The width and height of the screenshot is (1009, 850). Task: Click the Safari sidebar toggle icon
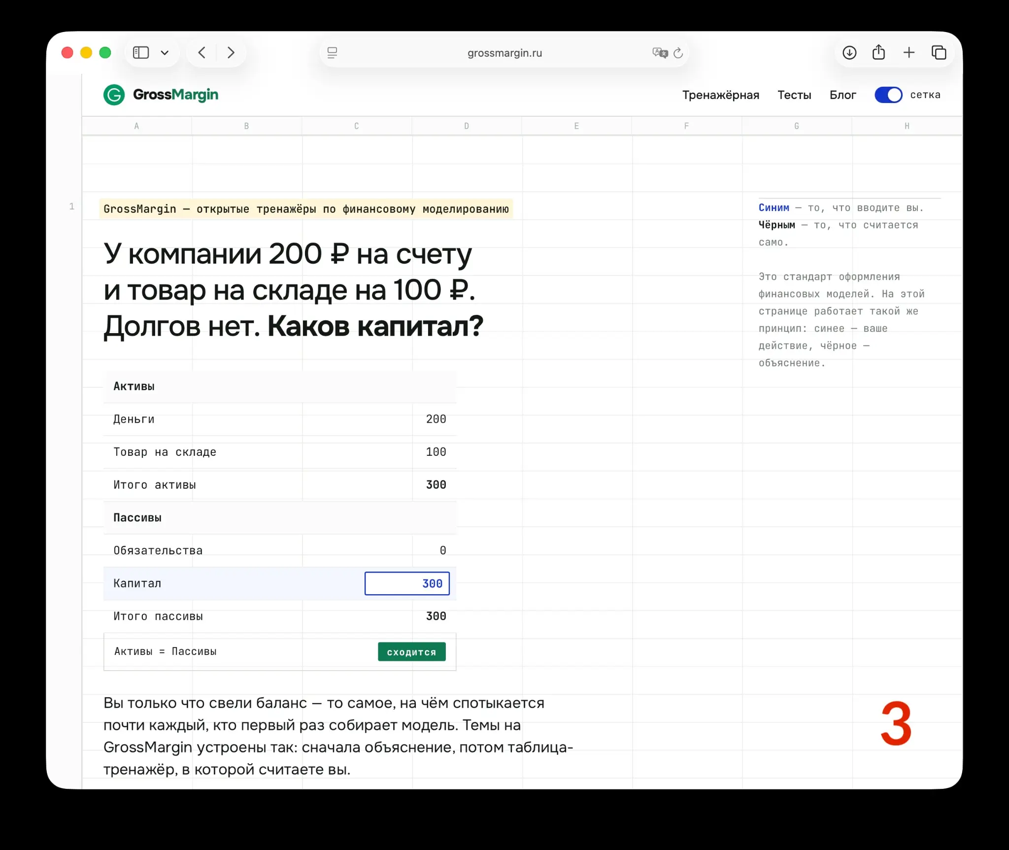pos(141,53)
